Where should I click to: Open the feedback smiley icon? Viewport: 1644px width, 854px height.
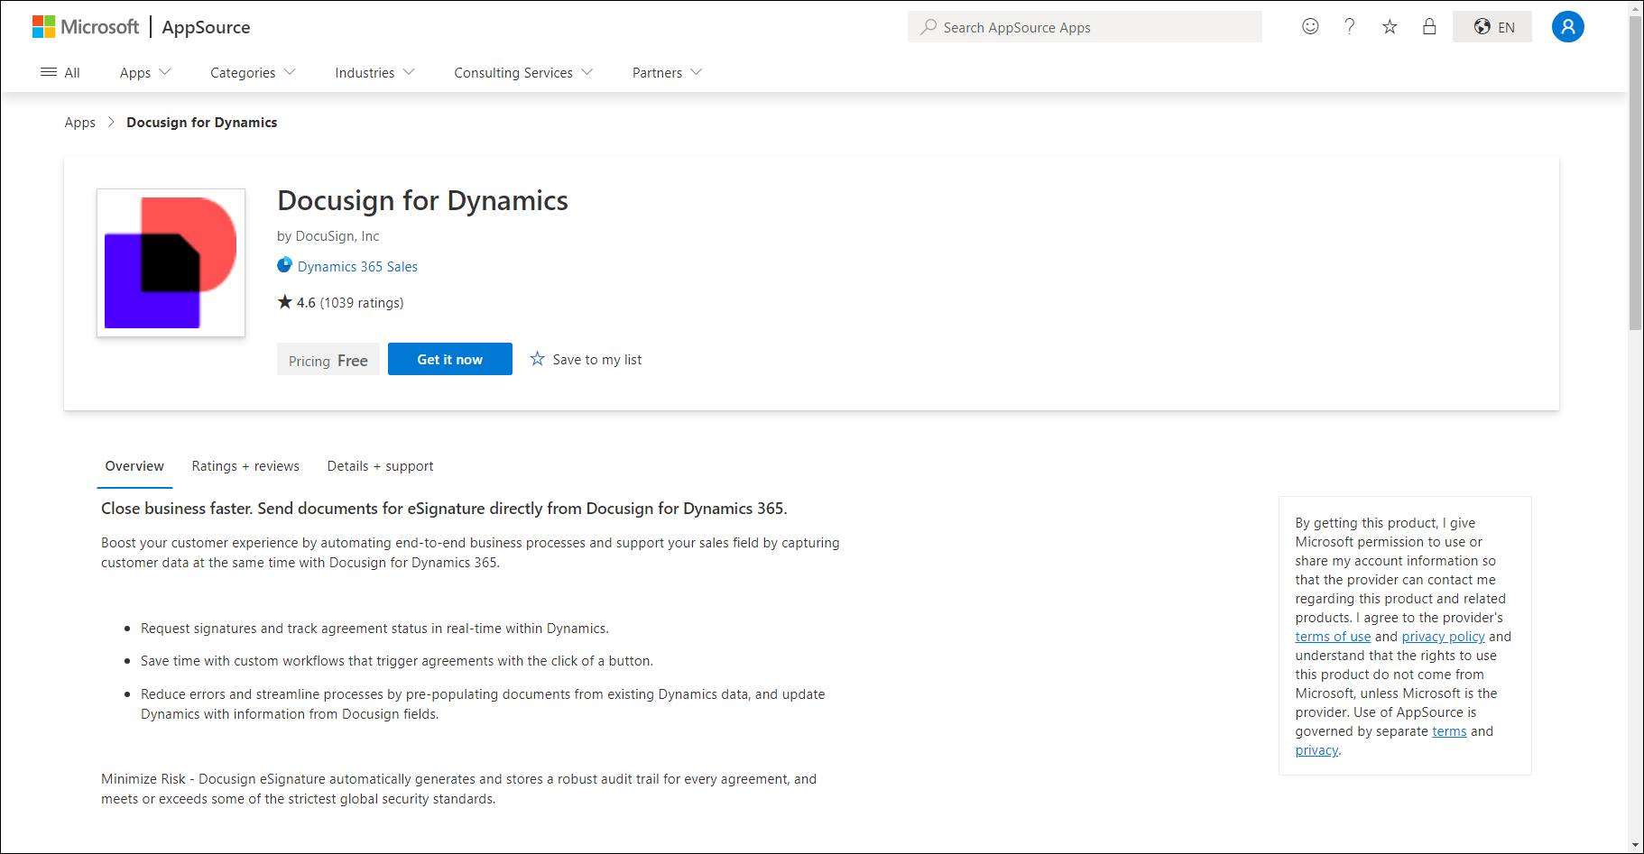pyautogui.click(x=1309, y=27)
